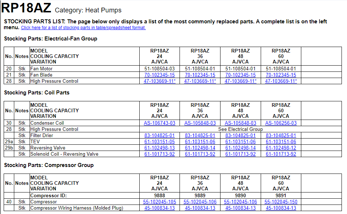The image size is (347, 214).
Task: Click the RP18AZ page title heading
Action: point(26,8)
